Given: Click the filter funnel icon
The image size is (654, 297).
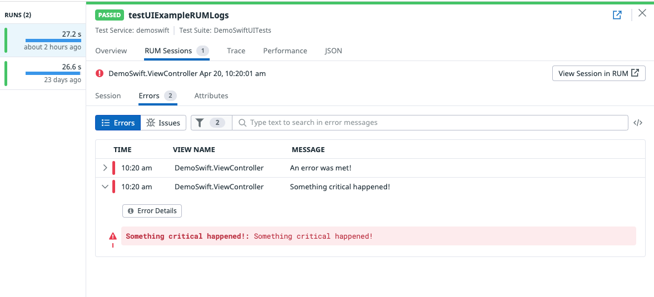Looking at the screenshot, I should pos(200,123).
